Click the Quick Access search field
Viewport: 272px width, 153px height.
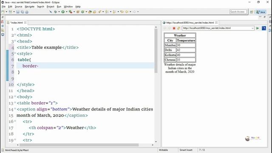(x=238, y=11)
